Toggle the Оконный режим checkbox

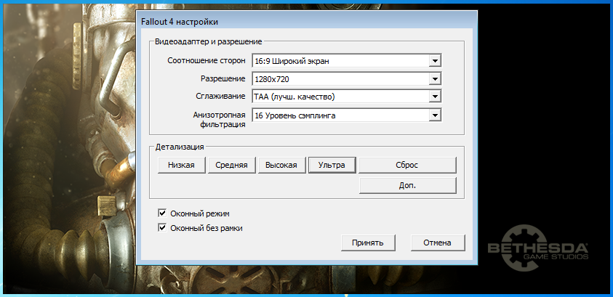162,213
